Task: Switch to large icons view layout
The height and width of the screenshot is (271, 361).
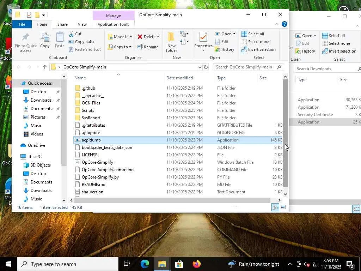Action: coord(283,207)
